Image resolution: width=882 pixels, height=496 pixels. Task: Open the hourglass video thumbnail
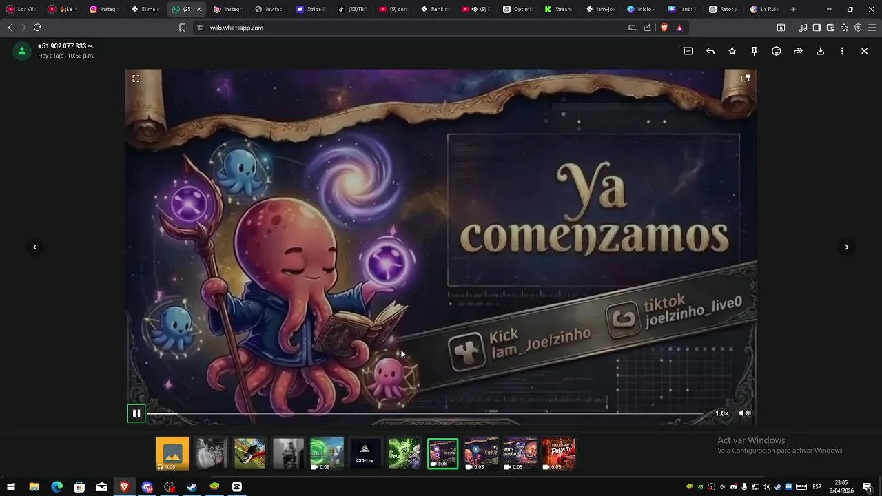520,454
